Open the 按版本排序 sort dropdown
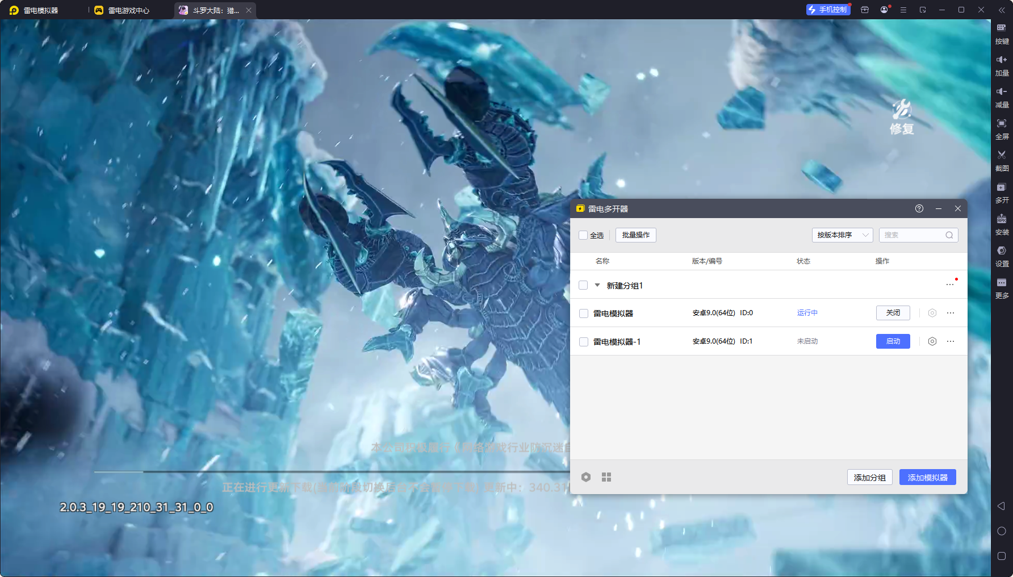The width and height of the screenshot is (1013, 577). pos(842,235)
